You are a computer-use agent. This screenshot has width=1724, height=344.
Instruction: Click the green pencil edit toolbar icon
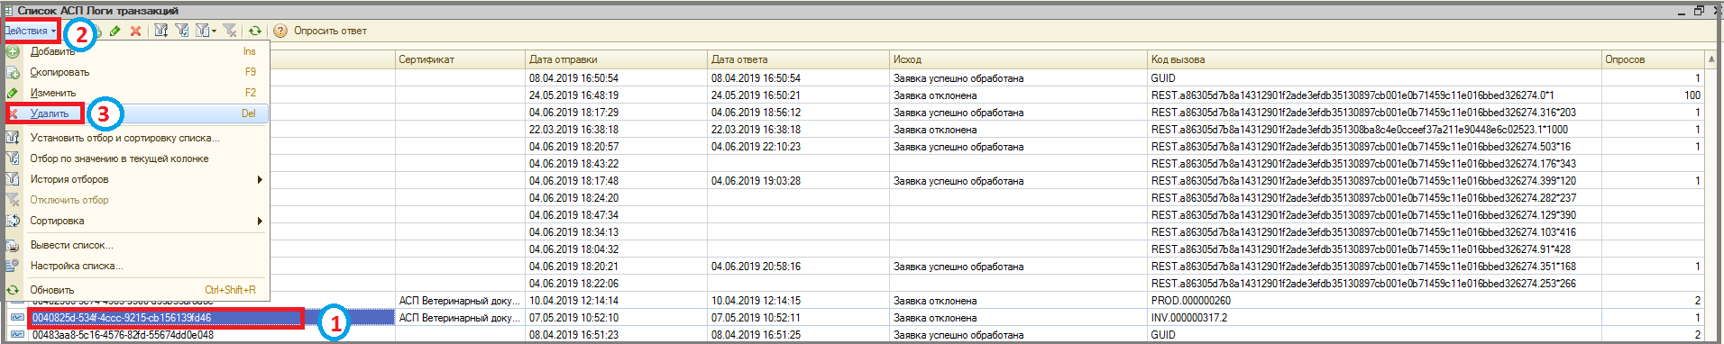(x=115, y=31)
